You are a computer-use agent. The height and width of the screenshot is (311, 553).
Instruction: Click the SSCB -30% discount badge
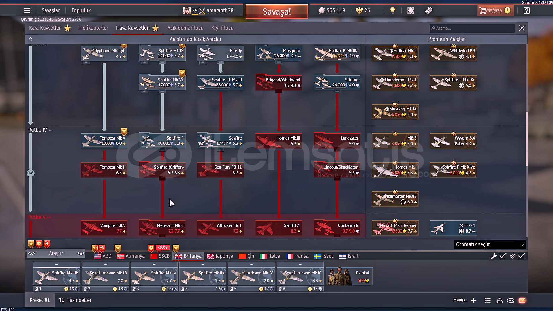click(x=163, y=247)
